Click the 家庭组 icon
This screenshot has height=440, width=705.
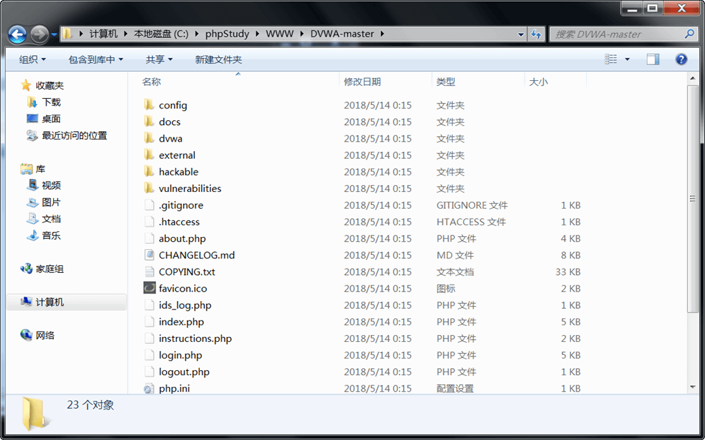click(26, 269)
